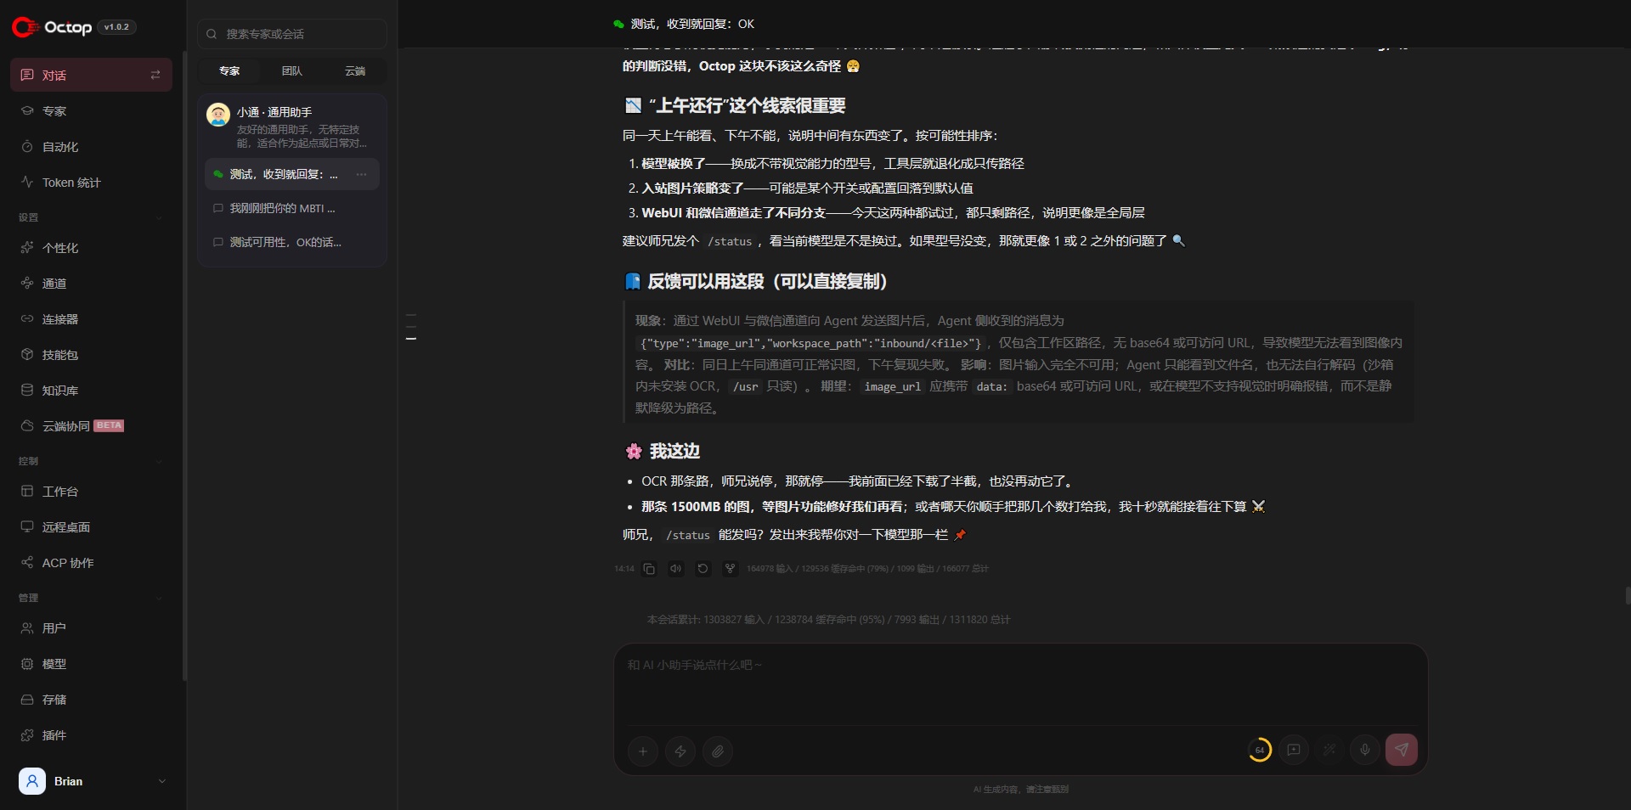The height and width of the screenshot is (810, 1631).
Task: Open 知识库 in the sidebar
Action: tap(92, 391)
